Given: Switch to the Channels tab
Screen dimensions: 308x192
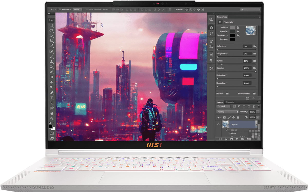Looking at the screenshot, I should point(230,102).
